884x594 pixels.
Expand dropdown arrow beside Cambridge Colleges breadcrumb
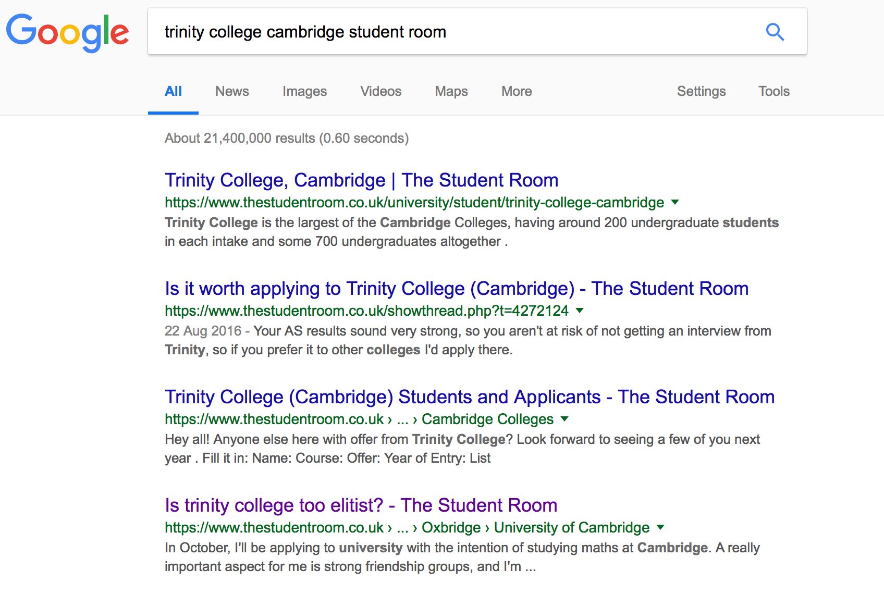click(x=564, y=419)
